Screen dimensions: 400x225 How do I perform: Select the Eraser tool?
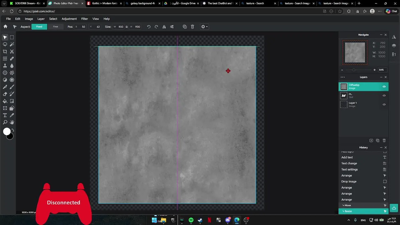5,94
